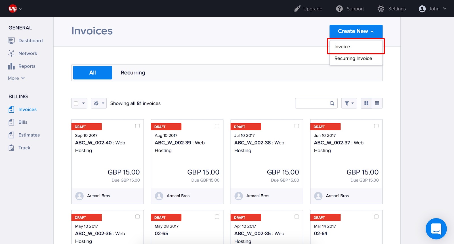The width and height of the screenshot is (454, 244).
Task: Open the Bills icon in Billing section
Action: point(11,122)
